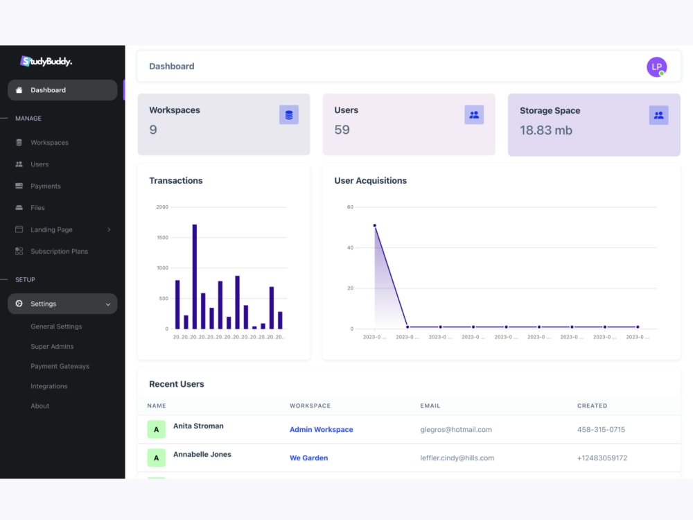Open Users menu item

coord(40,164)
